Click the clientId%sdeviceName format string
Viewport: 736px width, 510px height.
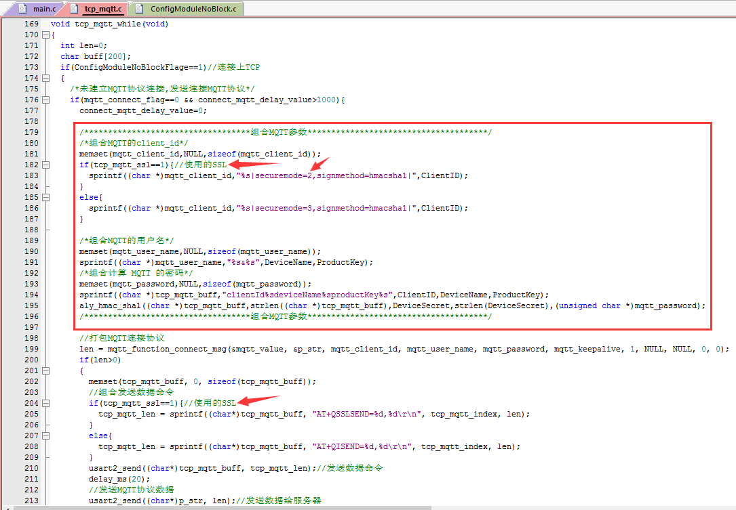[x=307, y=295]
